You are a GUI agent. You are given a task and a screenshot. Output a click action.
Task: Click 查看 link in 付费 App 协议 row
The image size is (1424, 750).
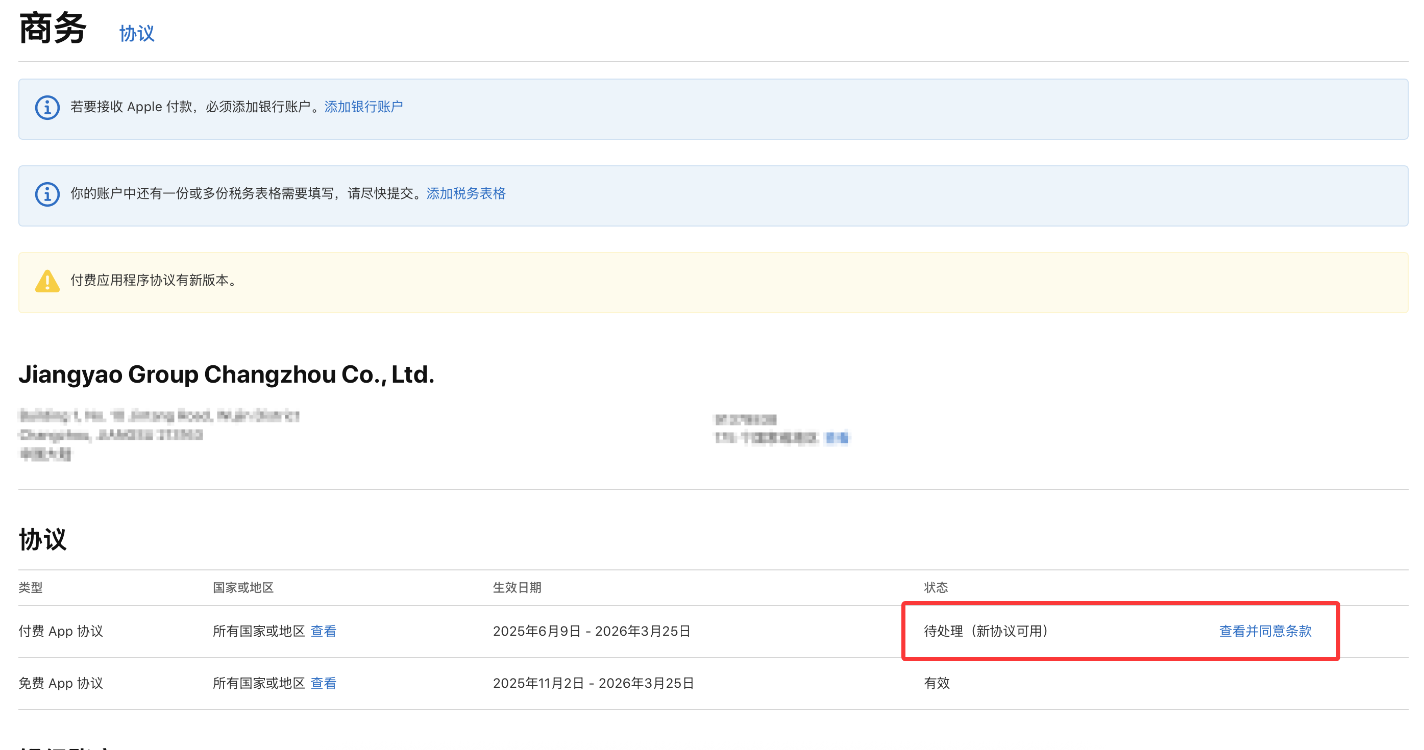(323, 631)
